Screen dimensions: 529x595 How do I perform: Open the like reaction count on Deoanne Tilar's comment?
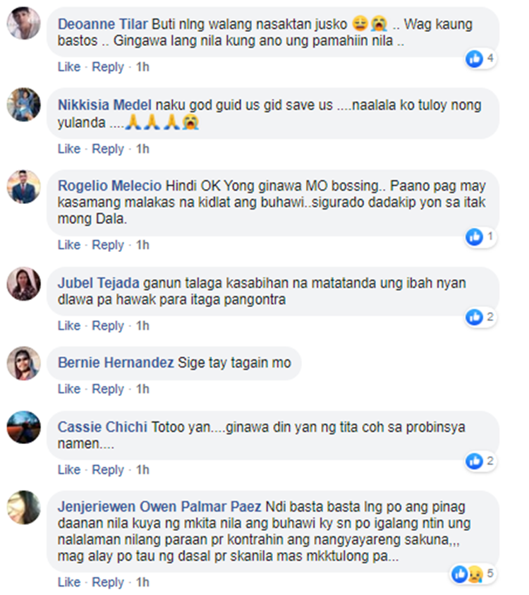coord(480,59)
